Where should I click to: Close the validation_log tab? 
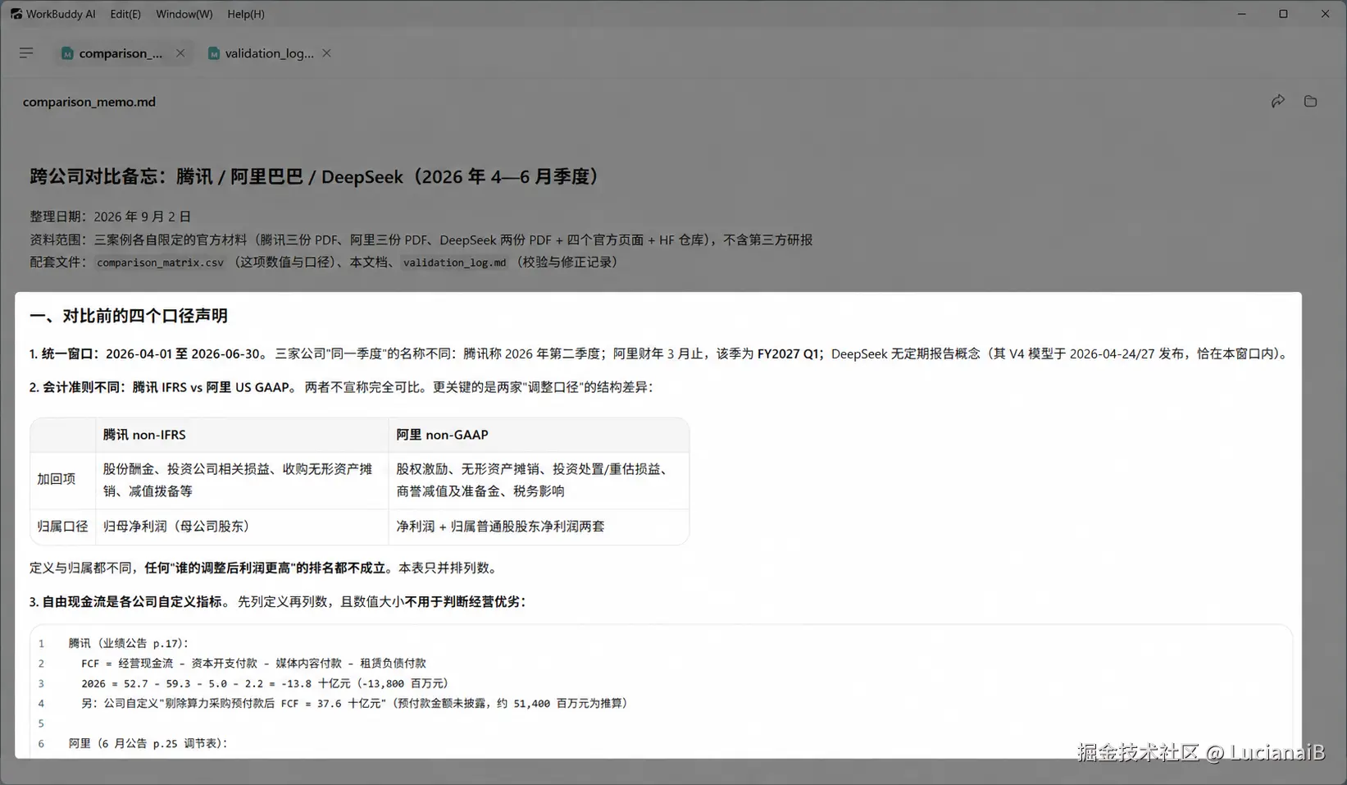[x=326, y=52]
